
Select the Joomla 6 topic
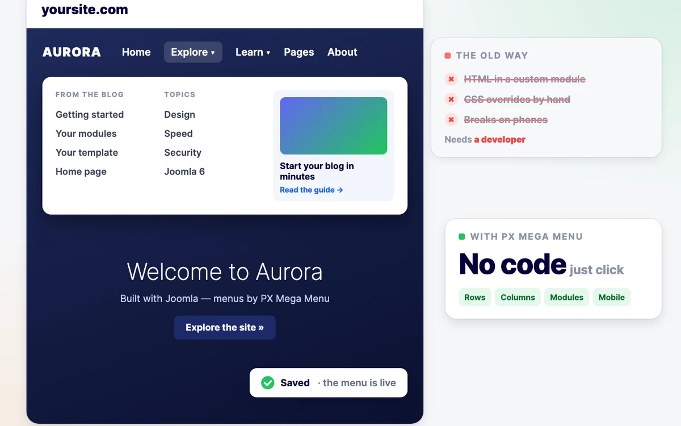point(184,172)
